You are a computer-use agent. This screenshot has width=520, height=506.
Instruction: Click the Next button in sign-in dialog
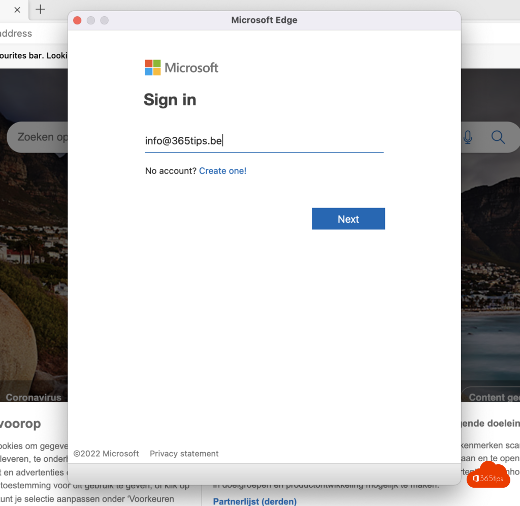348,219
